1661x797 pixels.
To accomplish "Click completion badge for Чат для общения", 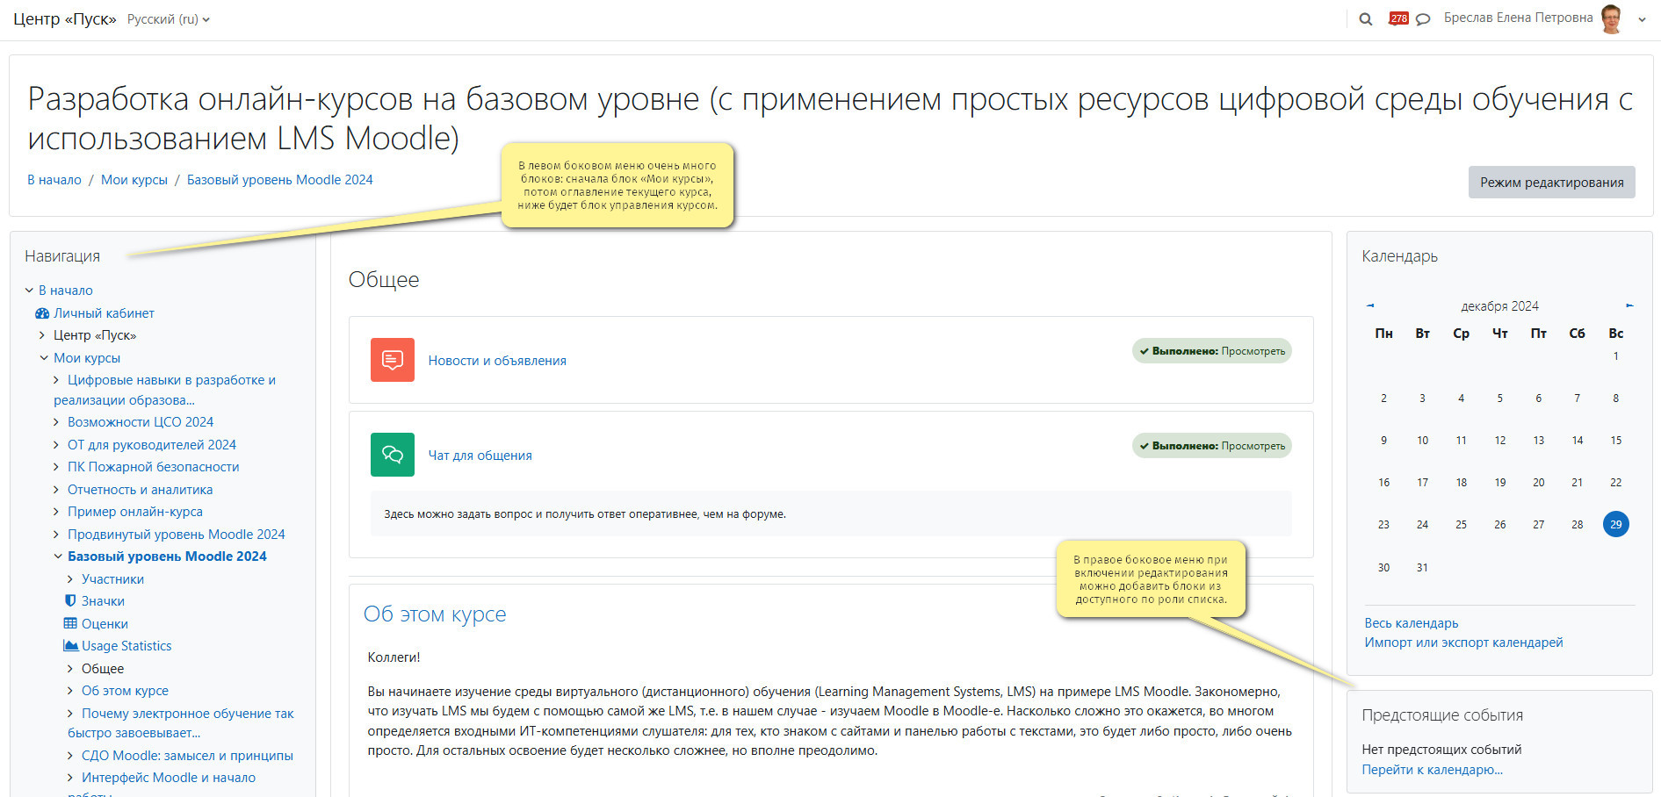I will click(x=1212, y=446).
